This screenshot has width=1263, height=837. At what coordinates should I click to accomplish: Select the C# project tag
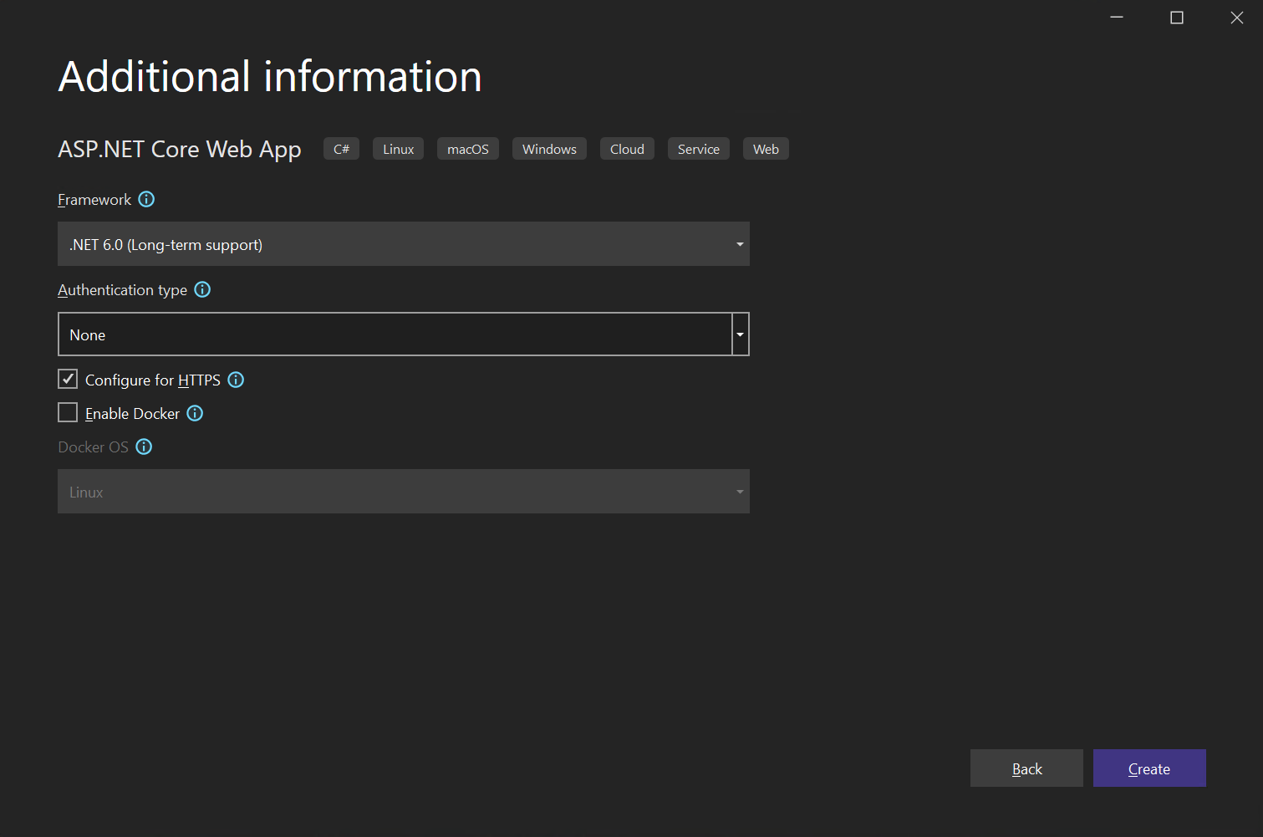341,148
